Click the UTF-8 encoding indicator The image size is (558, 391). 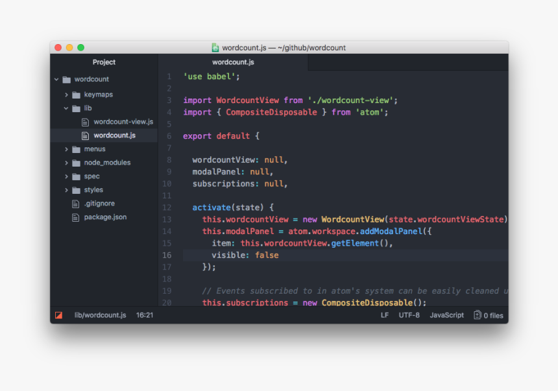[409, 315]
